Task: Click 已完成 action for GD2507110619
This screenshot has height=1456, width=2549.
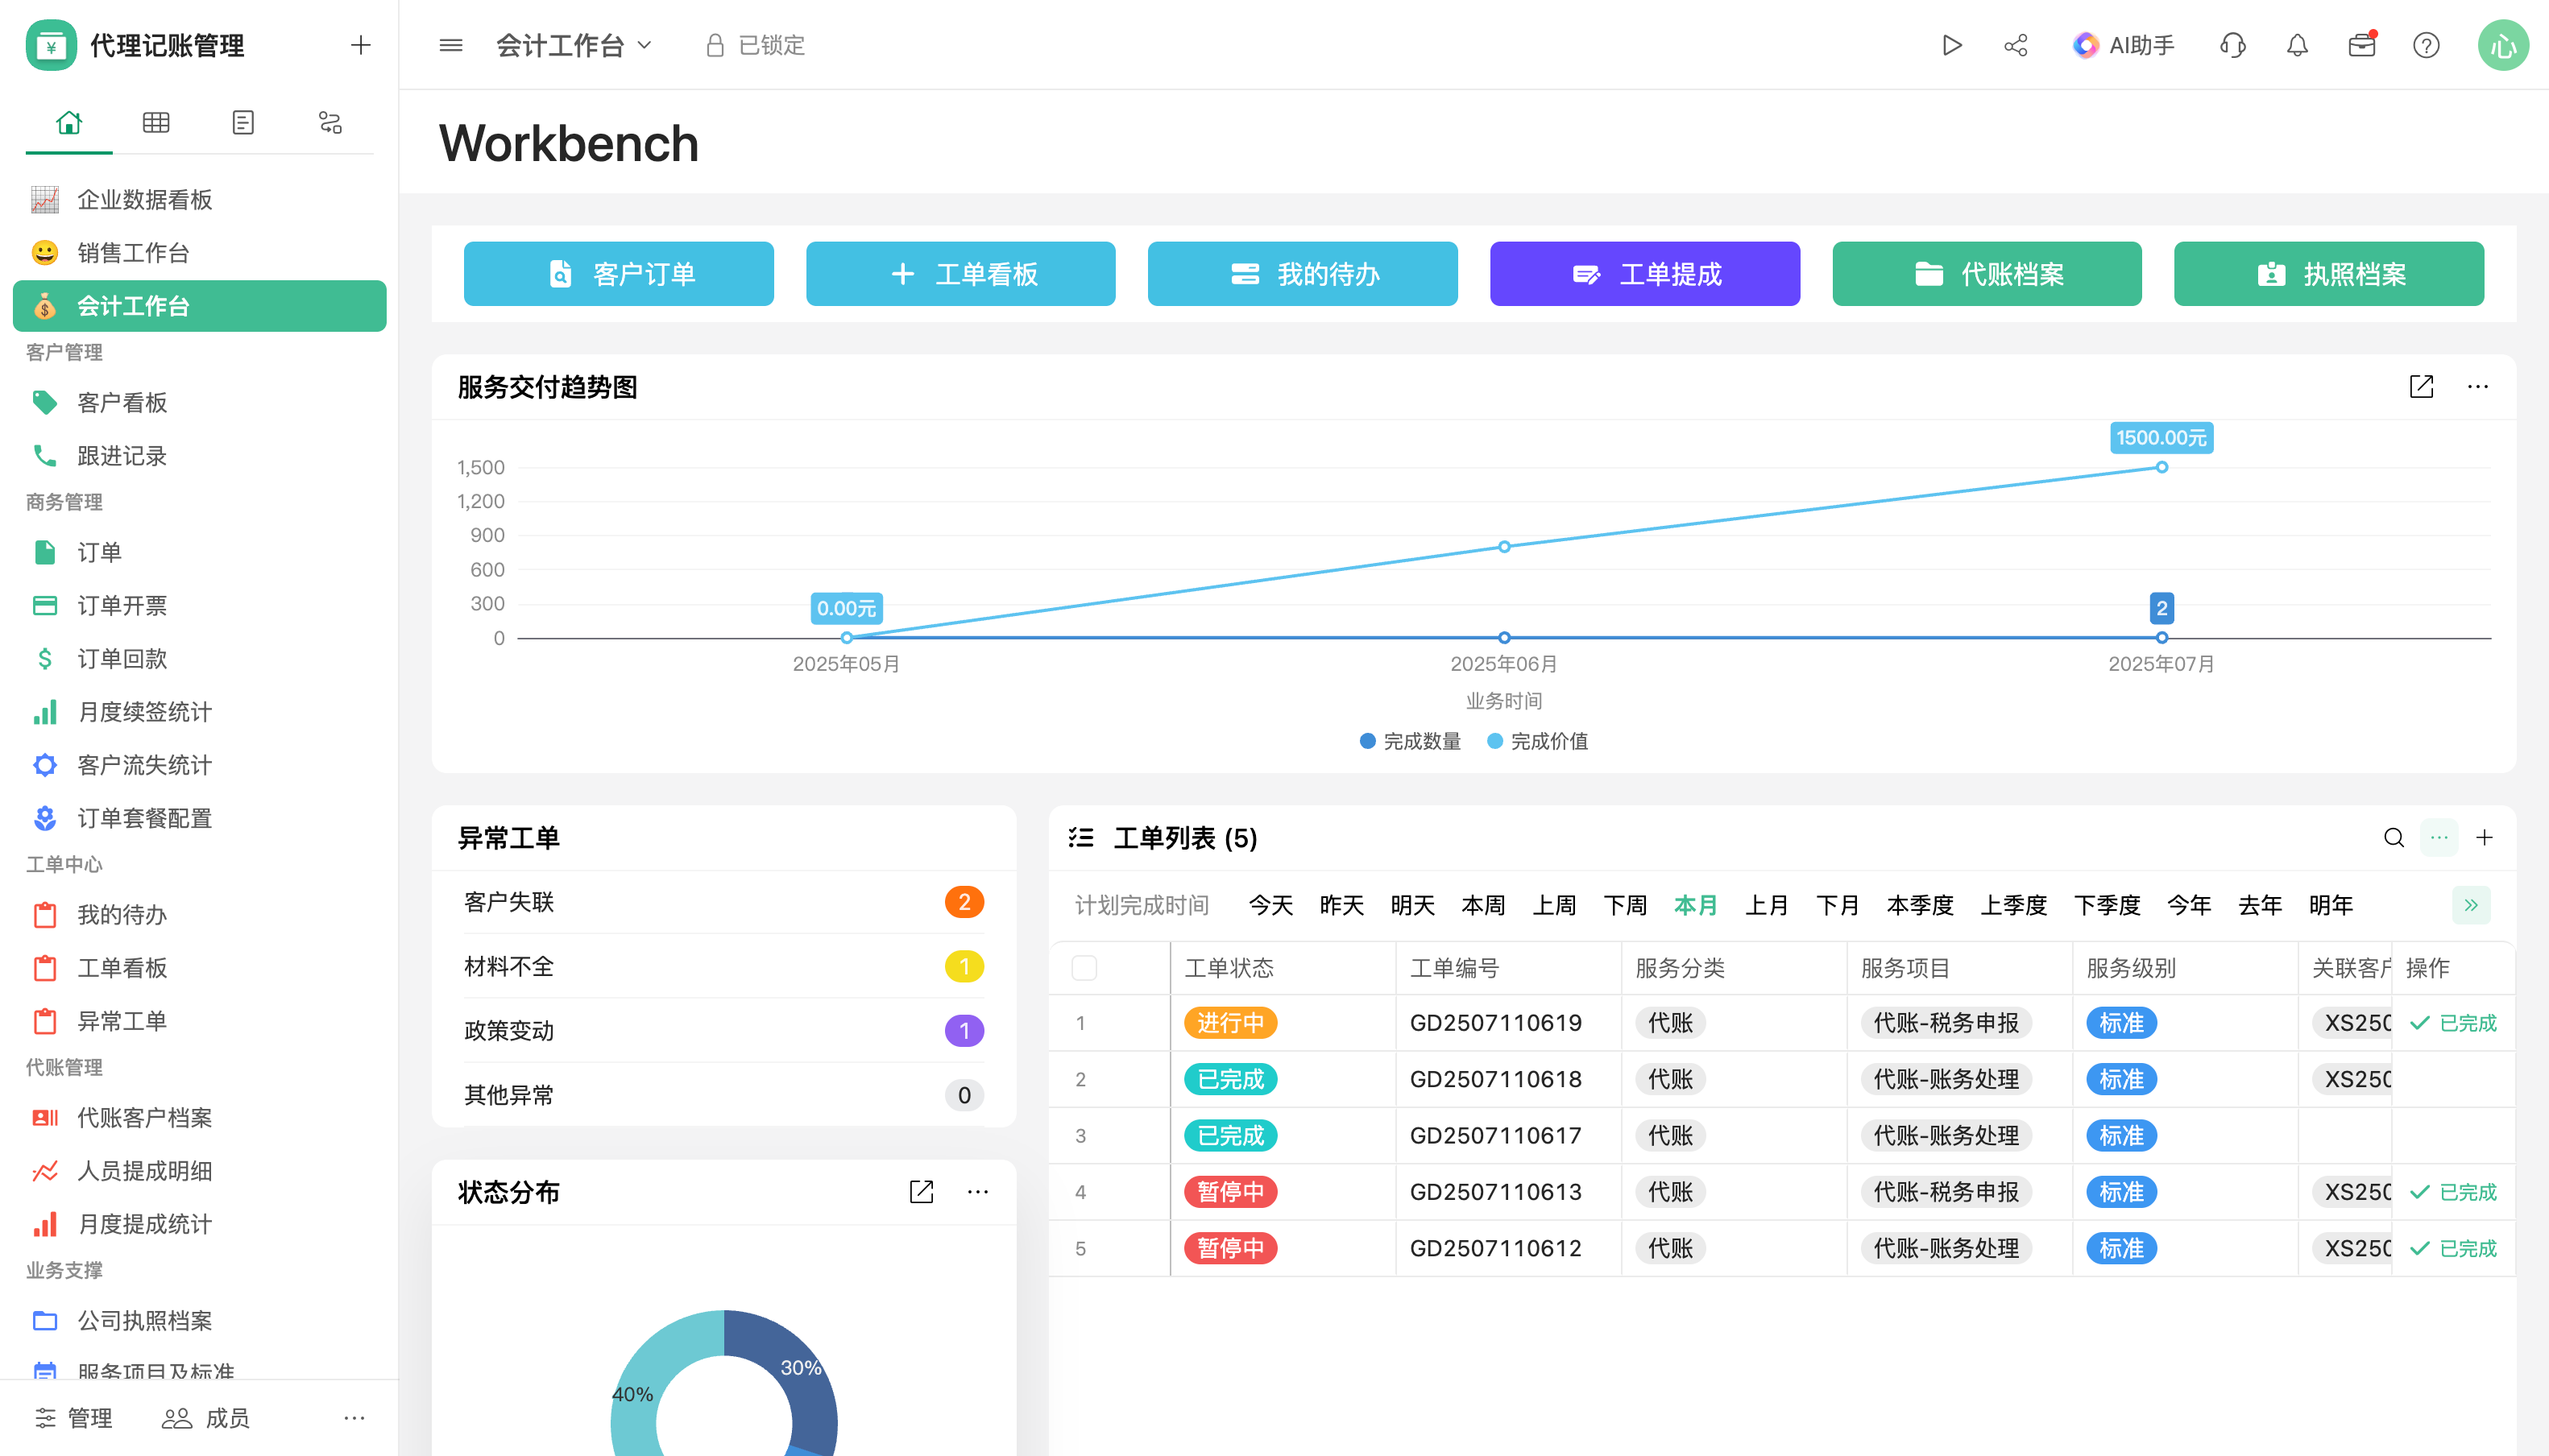Action: pos(2454,1023)
